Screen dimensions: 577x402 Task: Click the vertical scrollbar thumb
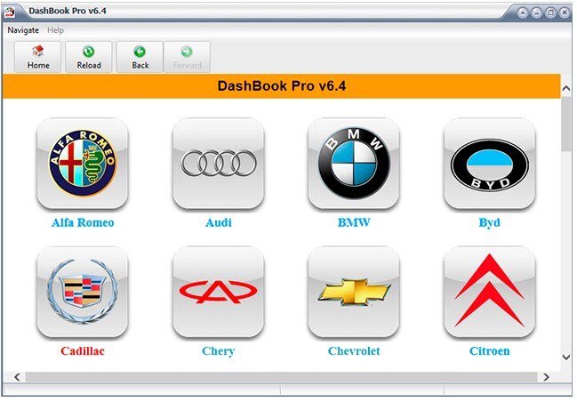tap(566, 124)
